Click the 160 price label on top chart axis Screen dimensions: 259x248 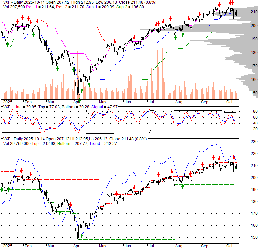(x=254, y=80)
